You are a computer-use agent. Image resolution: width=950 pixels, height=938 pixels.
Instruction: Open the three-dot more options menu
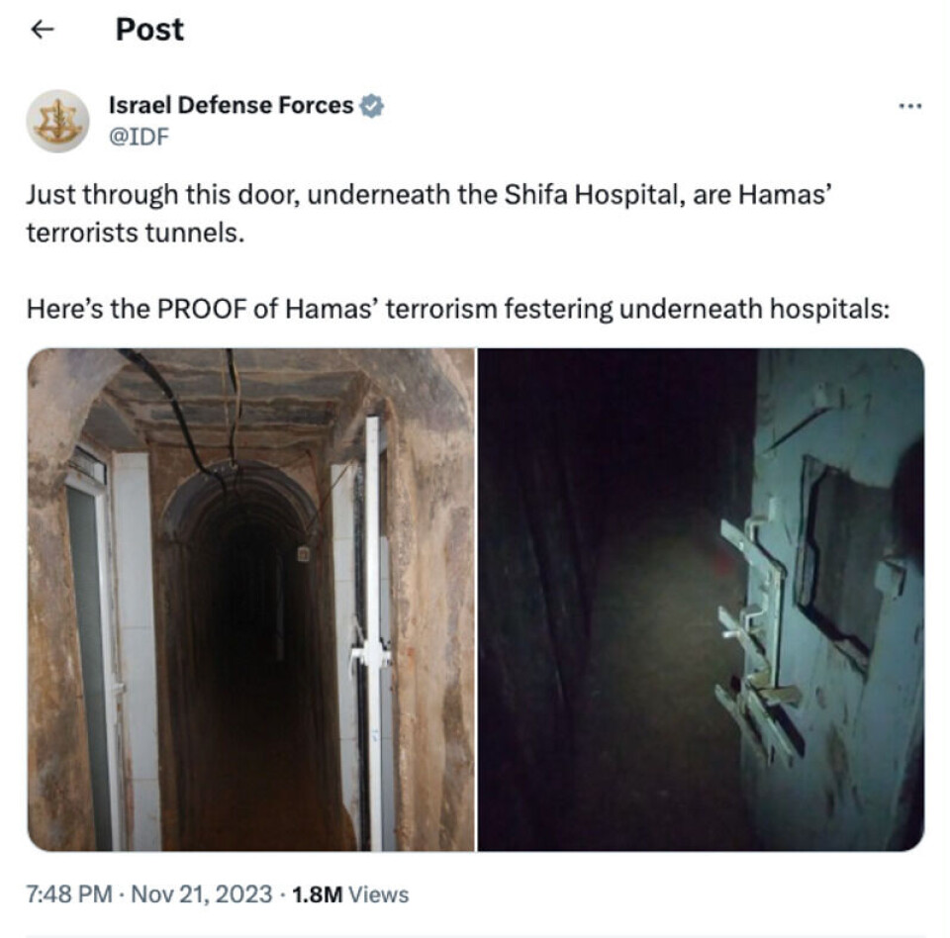pyautogui.click(x=910, y=106)
